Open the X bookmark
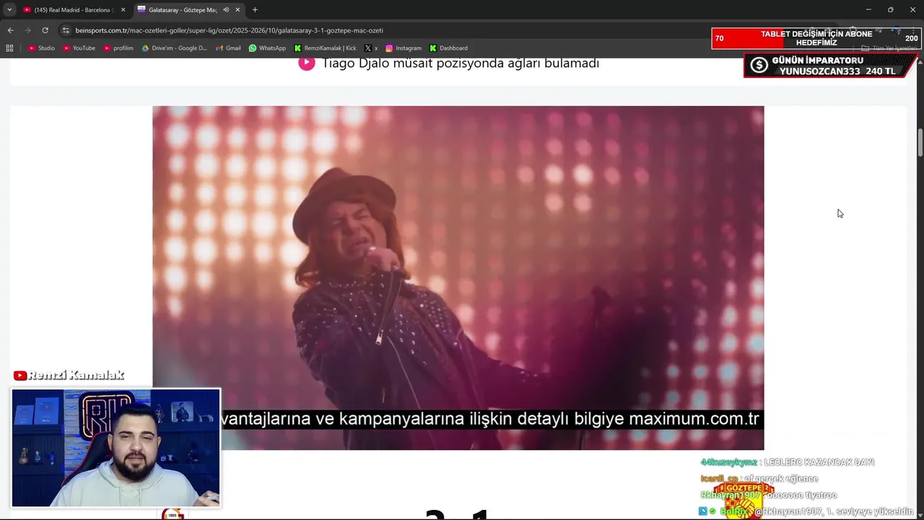924x520 pixels. pyautogui.click(x=371, y=48)
